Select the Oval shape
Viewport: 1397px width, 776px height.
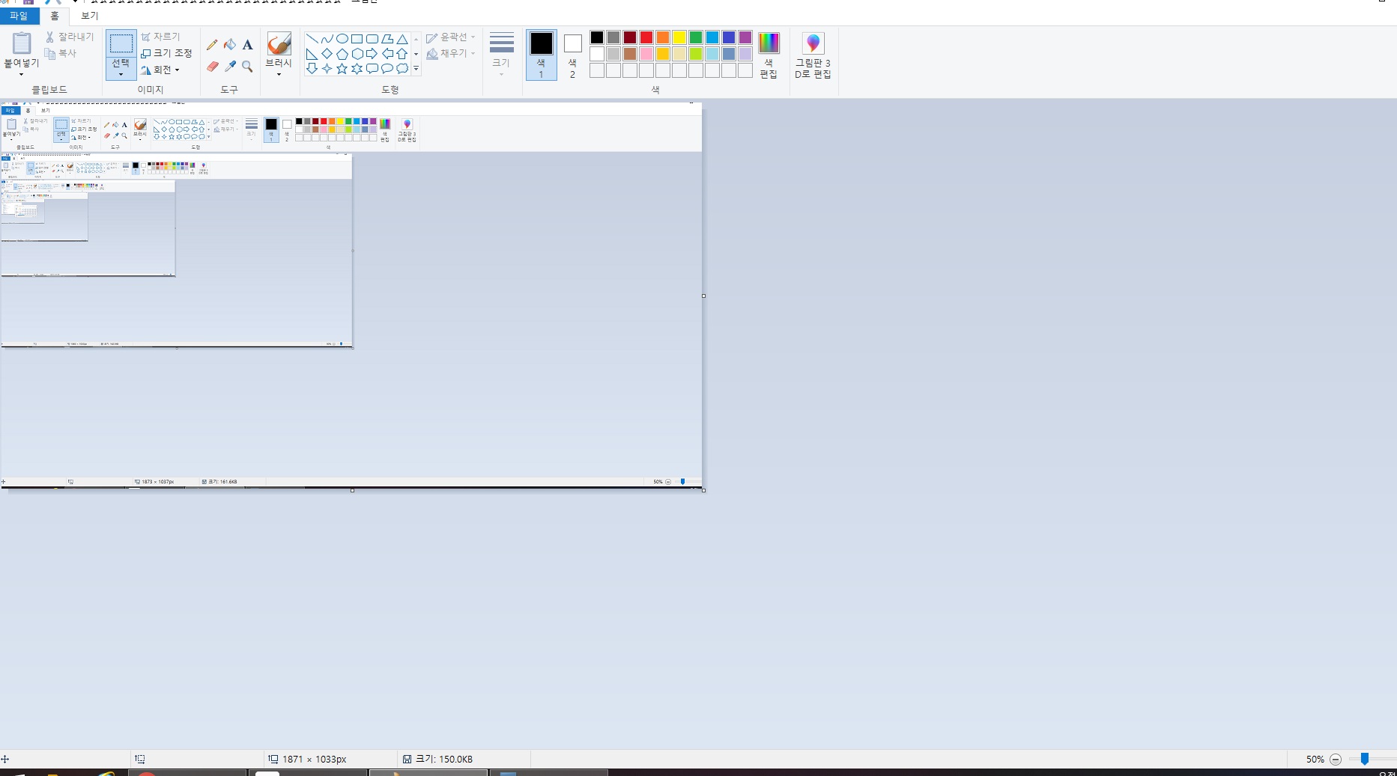342,39
